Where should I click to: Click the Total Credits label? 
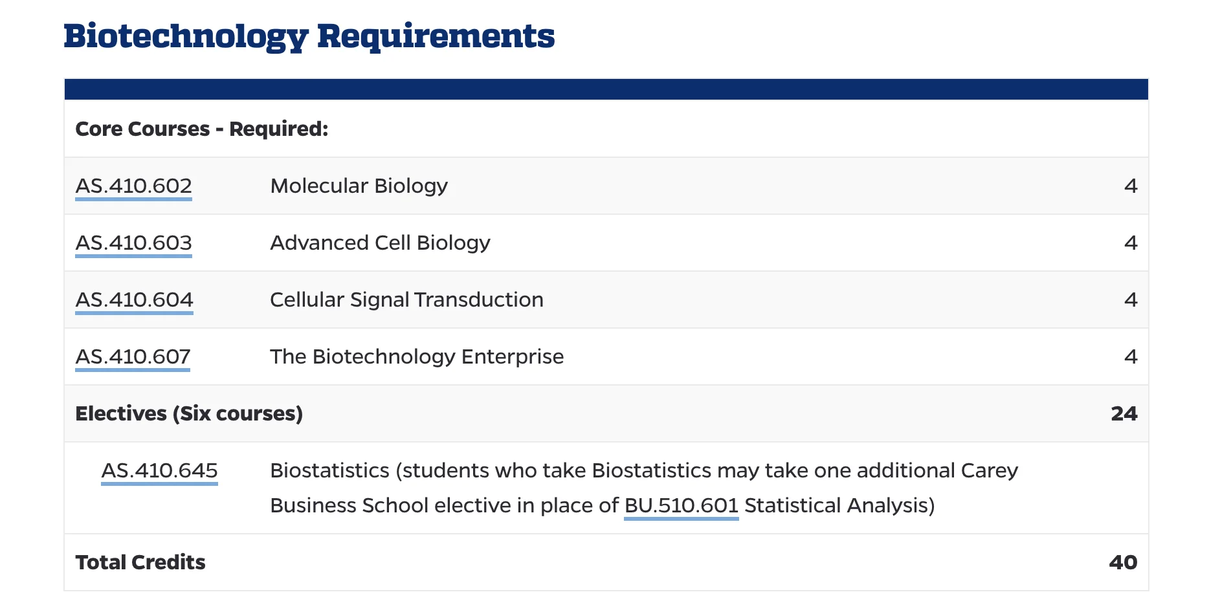[x=140, y=563]
